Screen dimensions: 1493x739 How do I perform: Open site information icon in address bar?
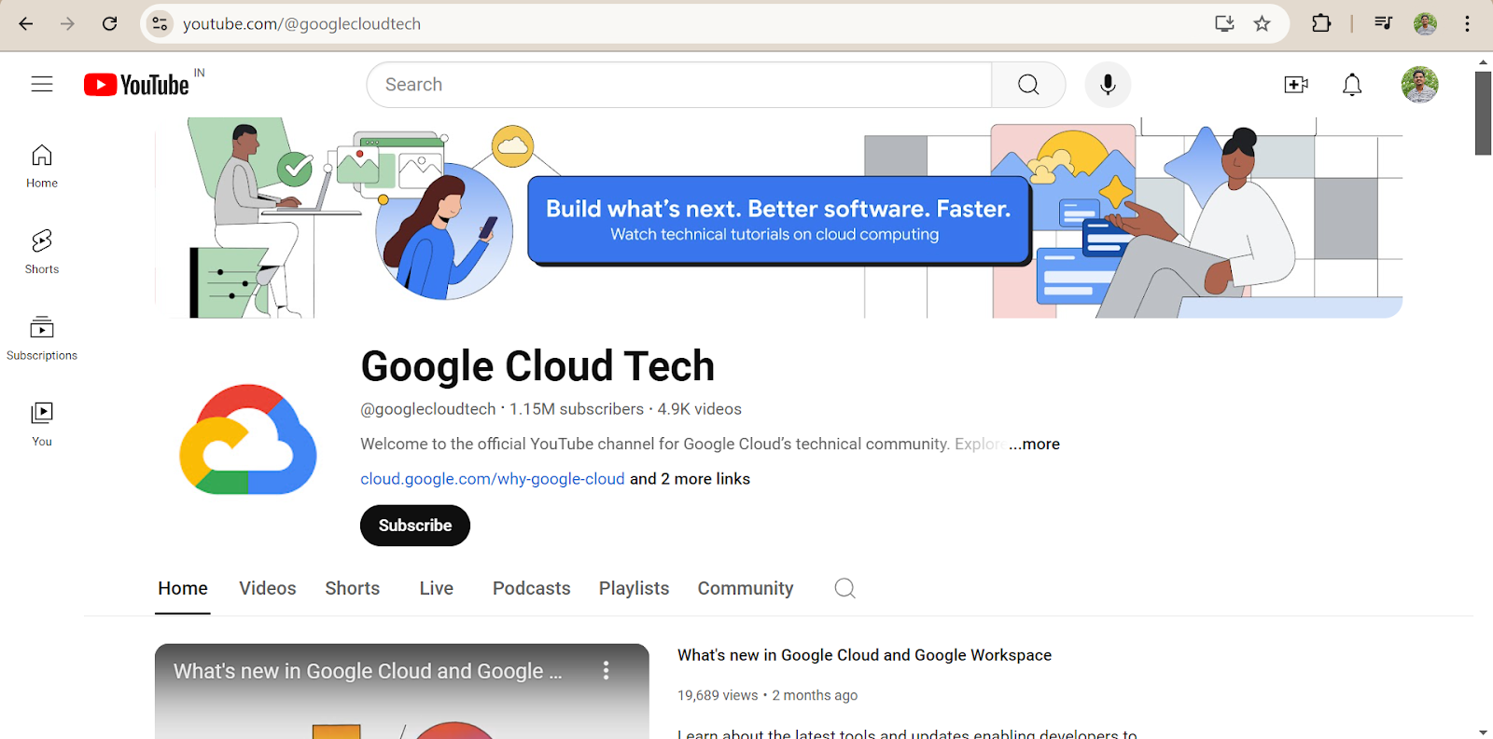(x=160, y=23)
